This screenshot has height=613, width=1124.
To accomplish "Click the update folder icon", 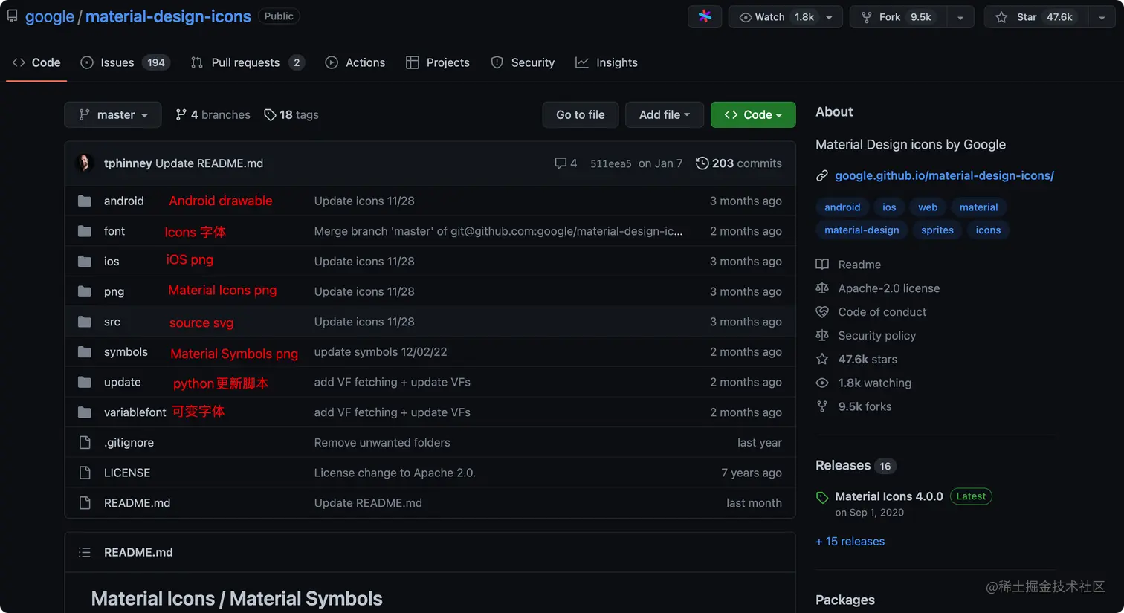I will tap(85, 382).
